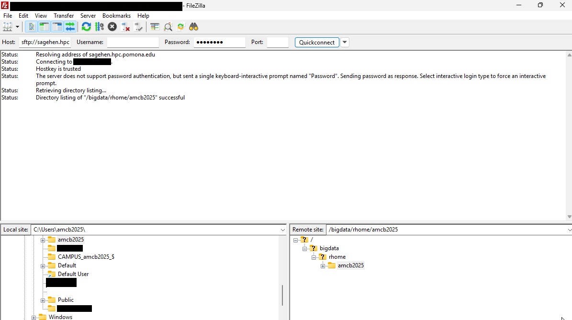Open the Help menu
Viewport: 572px width, 320px height.
tap(143, 16)
